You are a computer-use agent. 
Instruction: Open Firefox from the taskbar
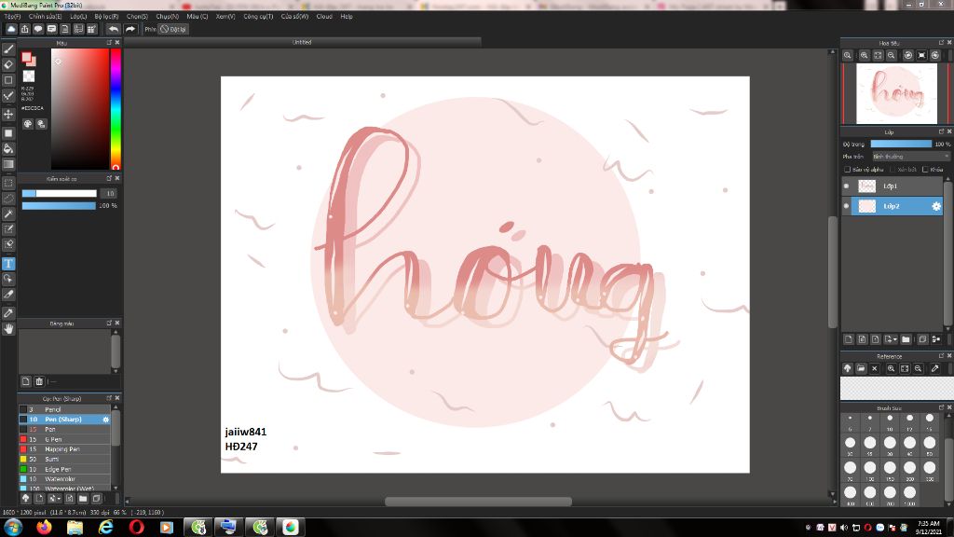44,527
